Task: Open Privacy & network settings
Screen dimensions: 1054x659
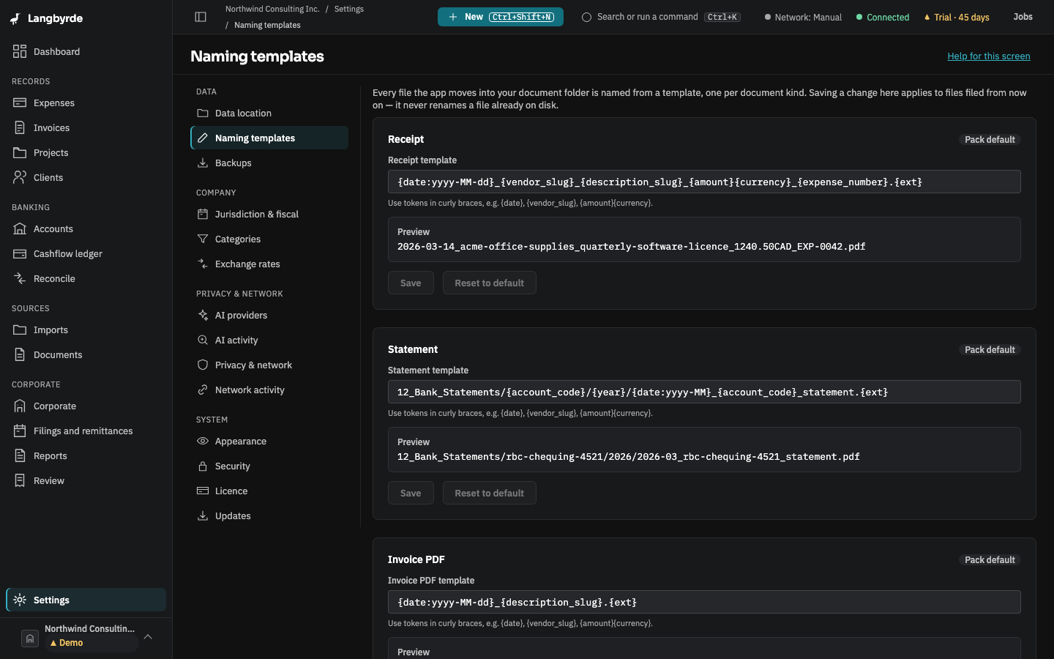Action: 269,365
